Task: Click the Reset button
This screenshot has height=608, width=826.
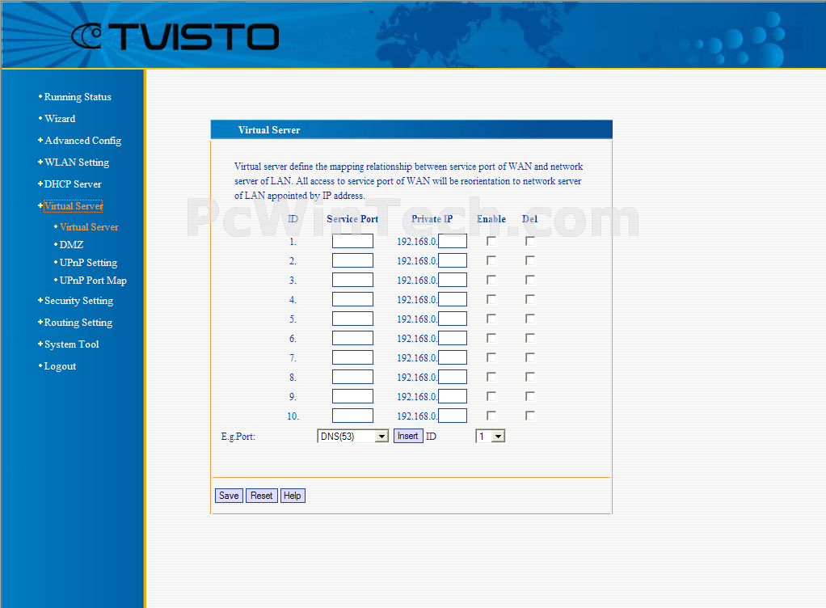Action: (x=261, y=496)
